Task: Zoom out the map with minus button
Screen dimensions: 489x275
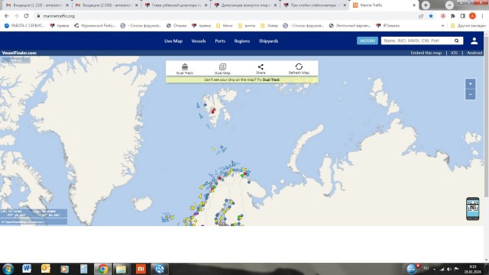Action: pos(471,94)
